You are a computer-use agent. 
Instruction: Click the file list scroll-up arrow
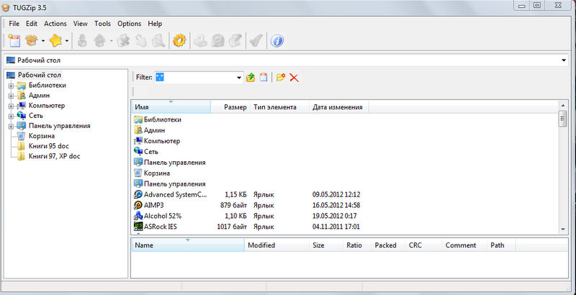click(x=562, y=105)
